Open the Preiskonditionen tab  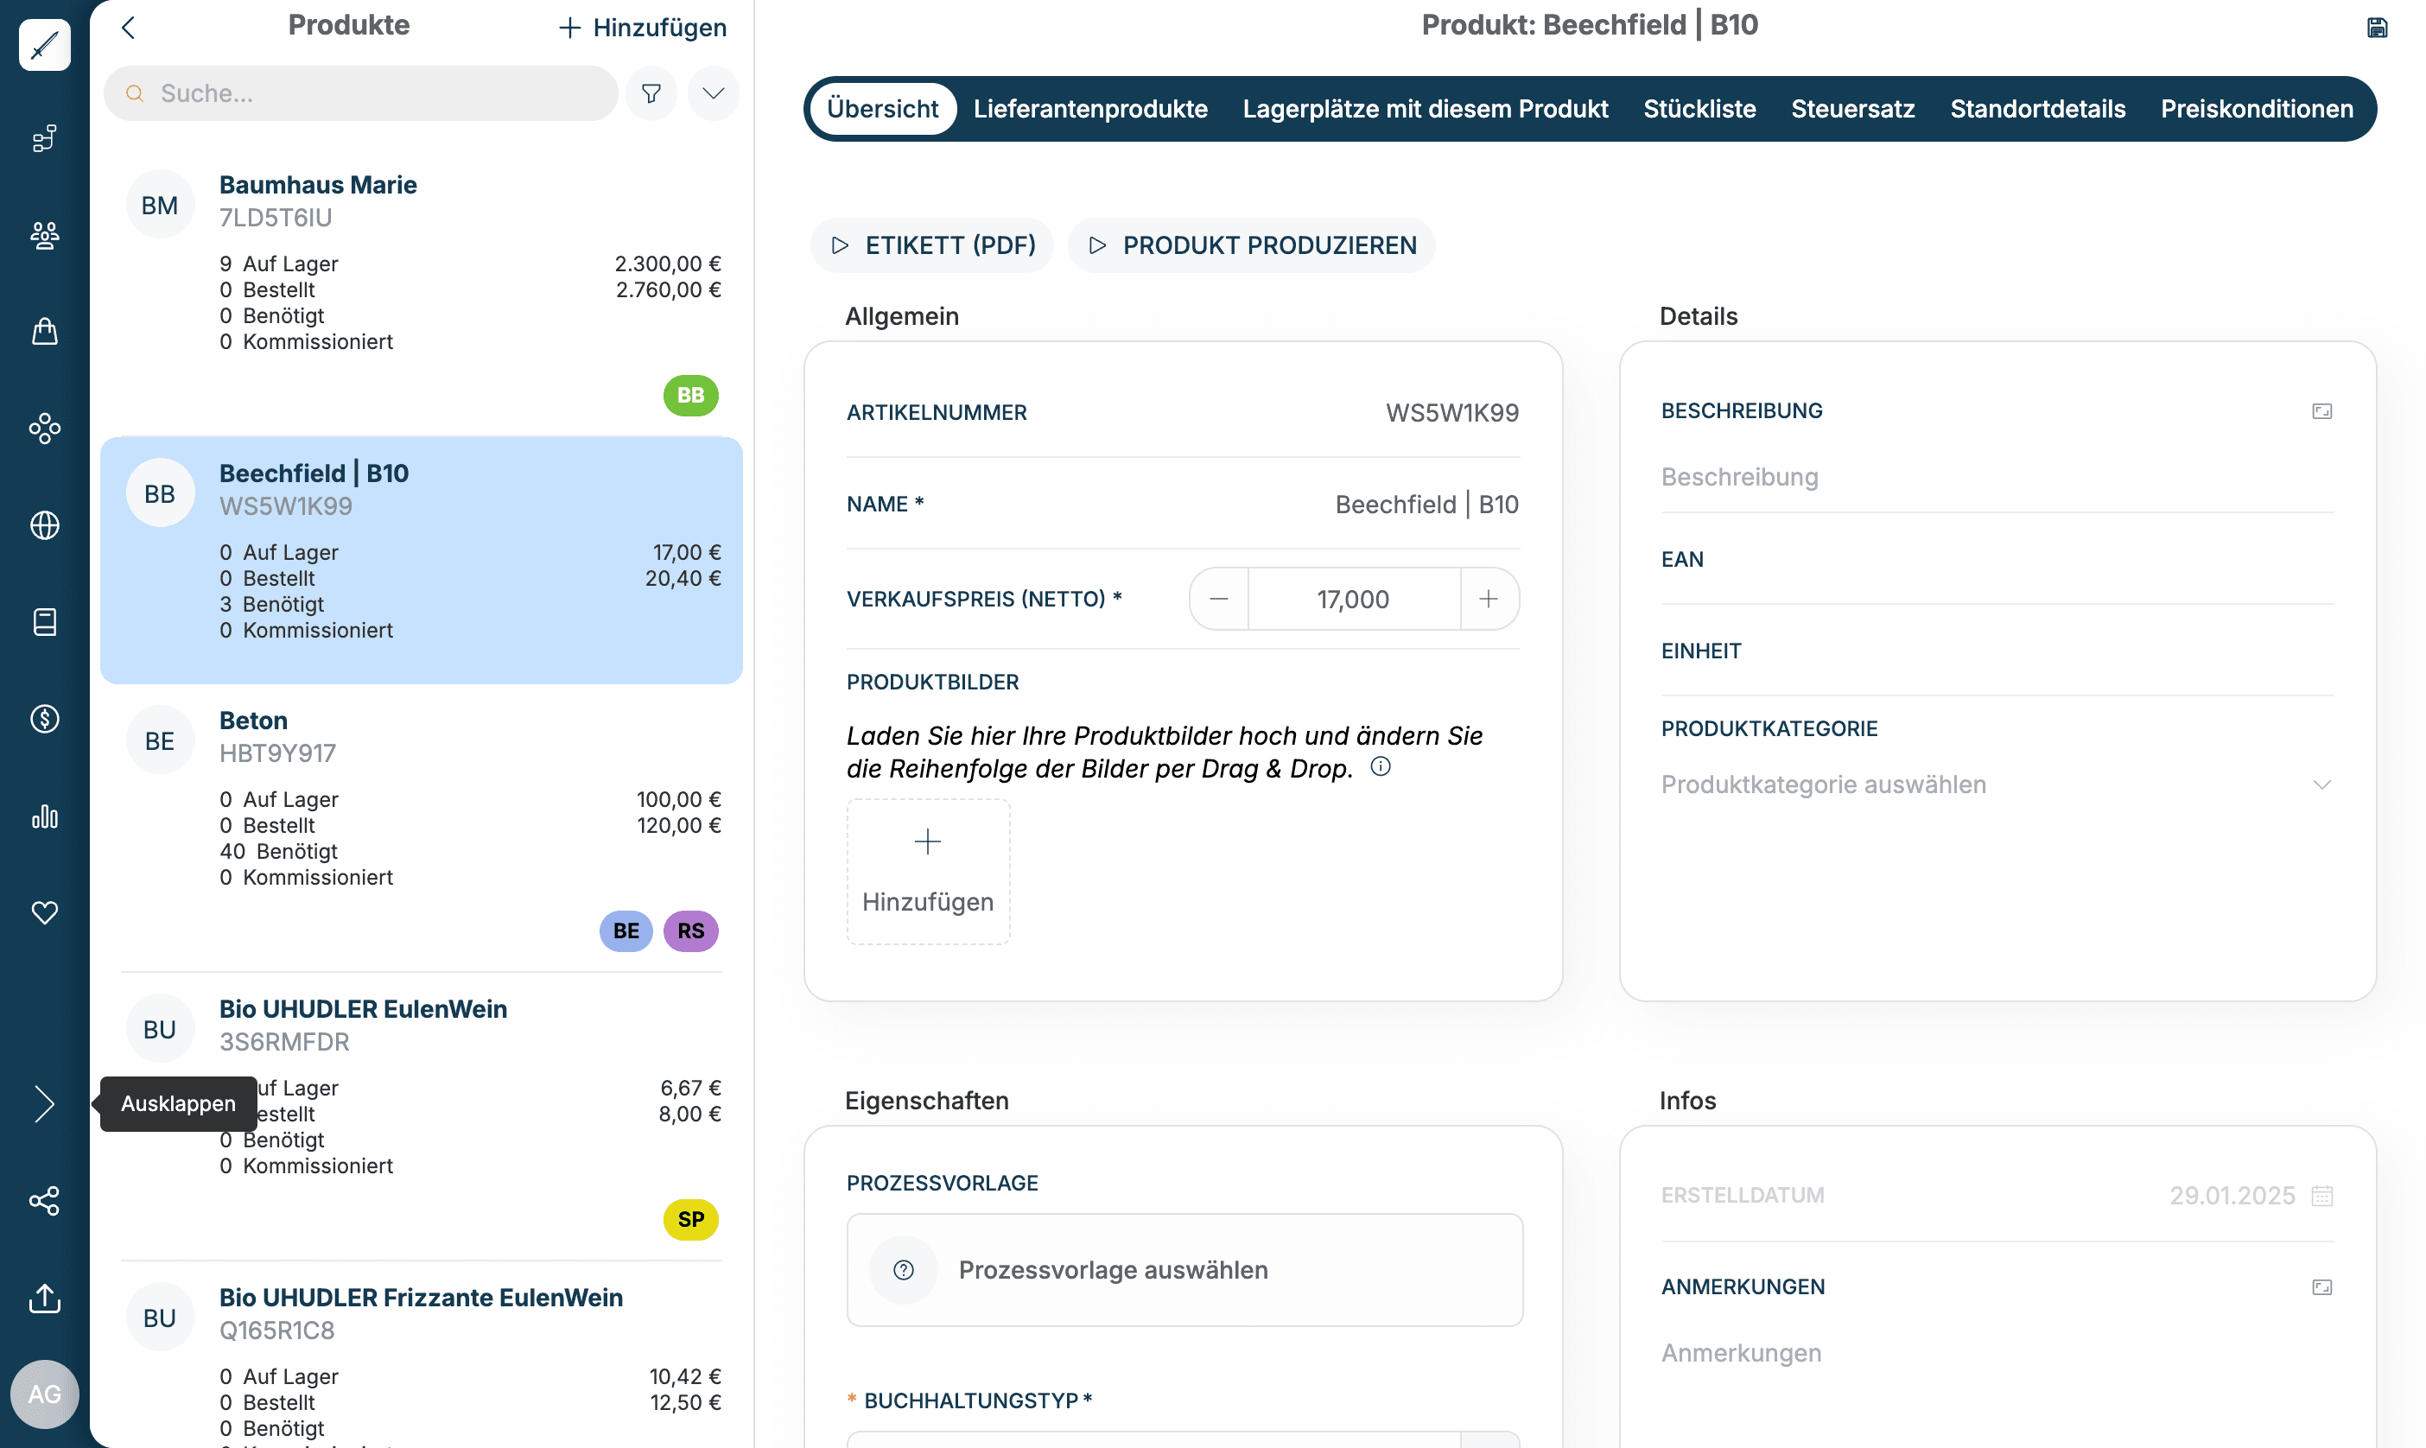2255,109
